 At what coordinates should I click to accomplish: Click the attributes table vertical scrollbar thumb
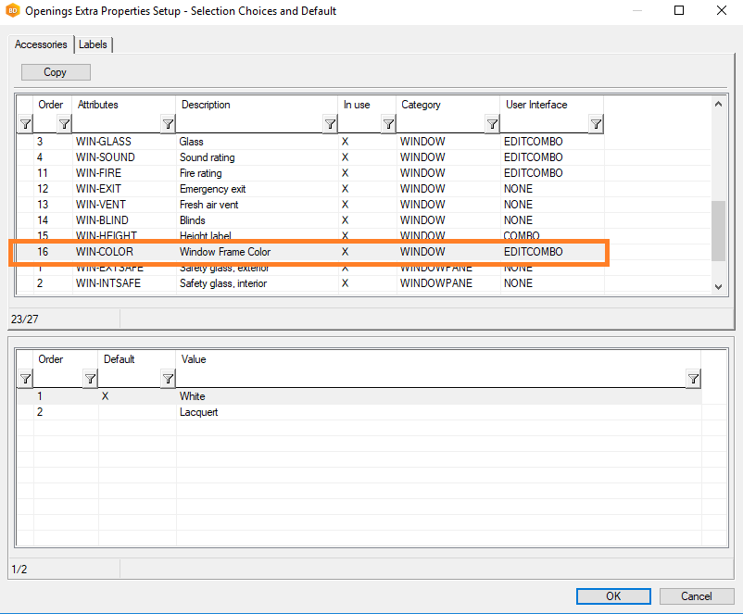[x=718, y=230]
